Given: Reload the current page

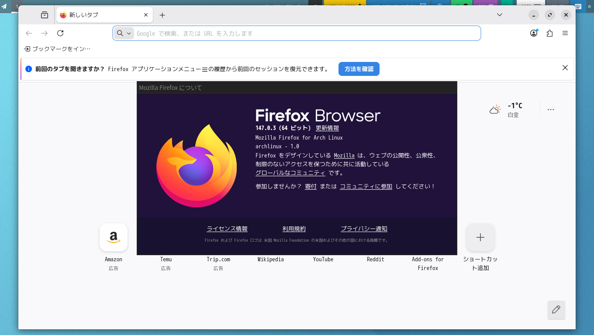Looking at the screenshot, I should coord(60,33).
